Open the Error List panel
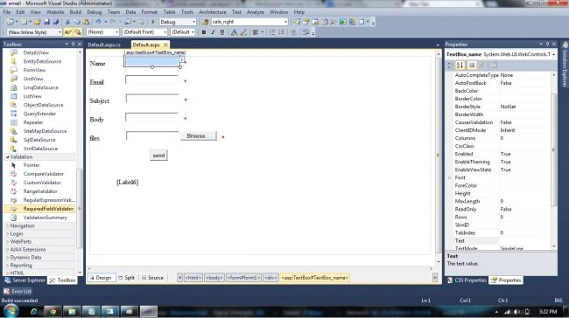This screenshot has height=318, width=569. pos(18,291)
